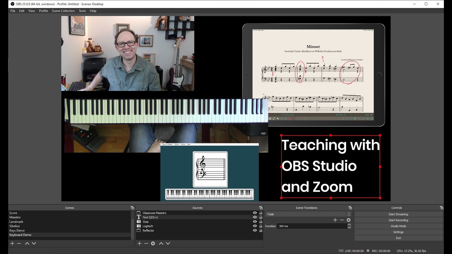Move scene down with arrow icon
This screenshot has height=254, width=452.
(34, 243)
